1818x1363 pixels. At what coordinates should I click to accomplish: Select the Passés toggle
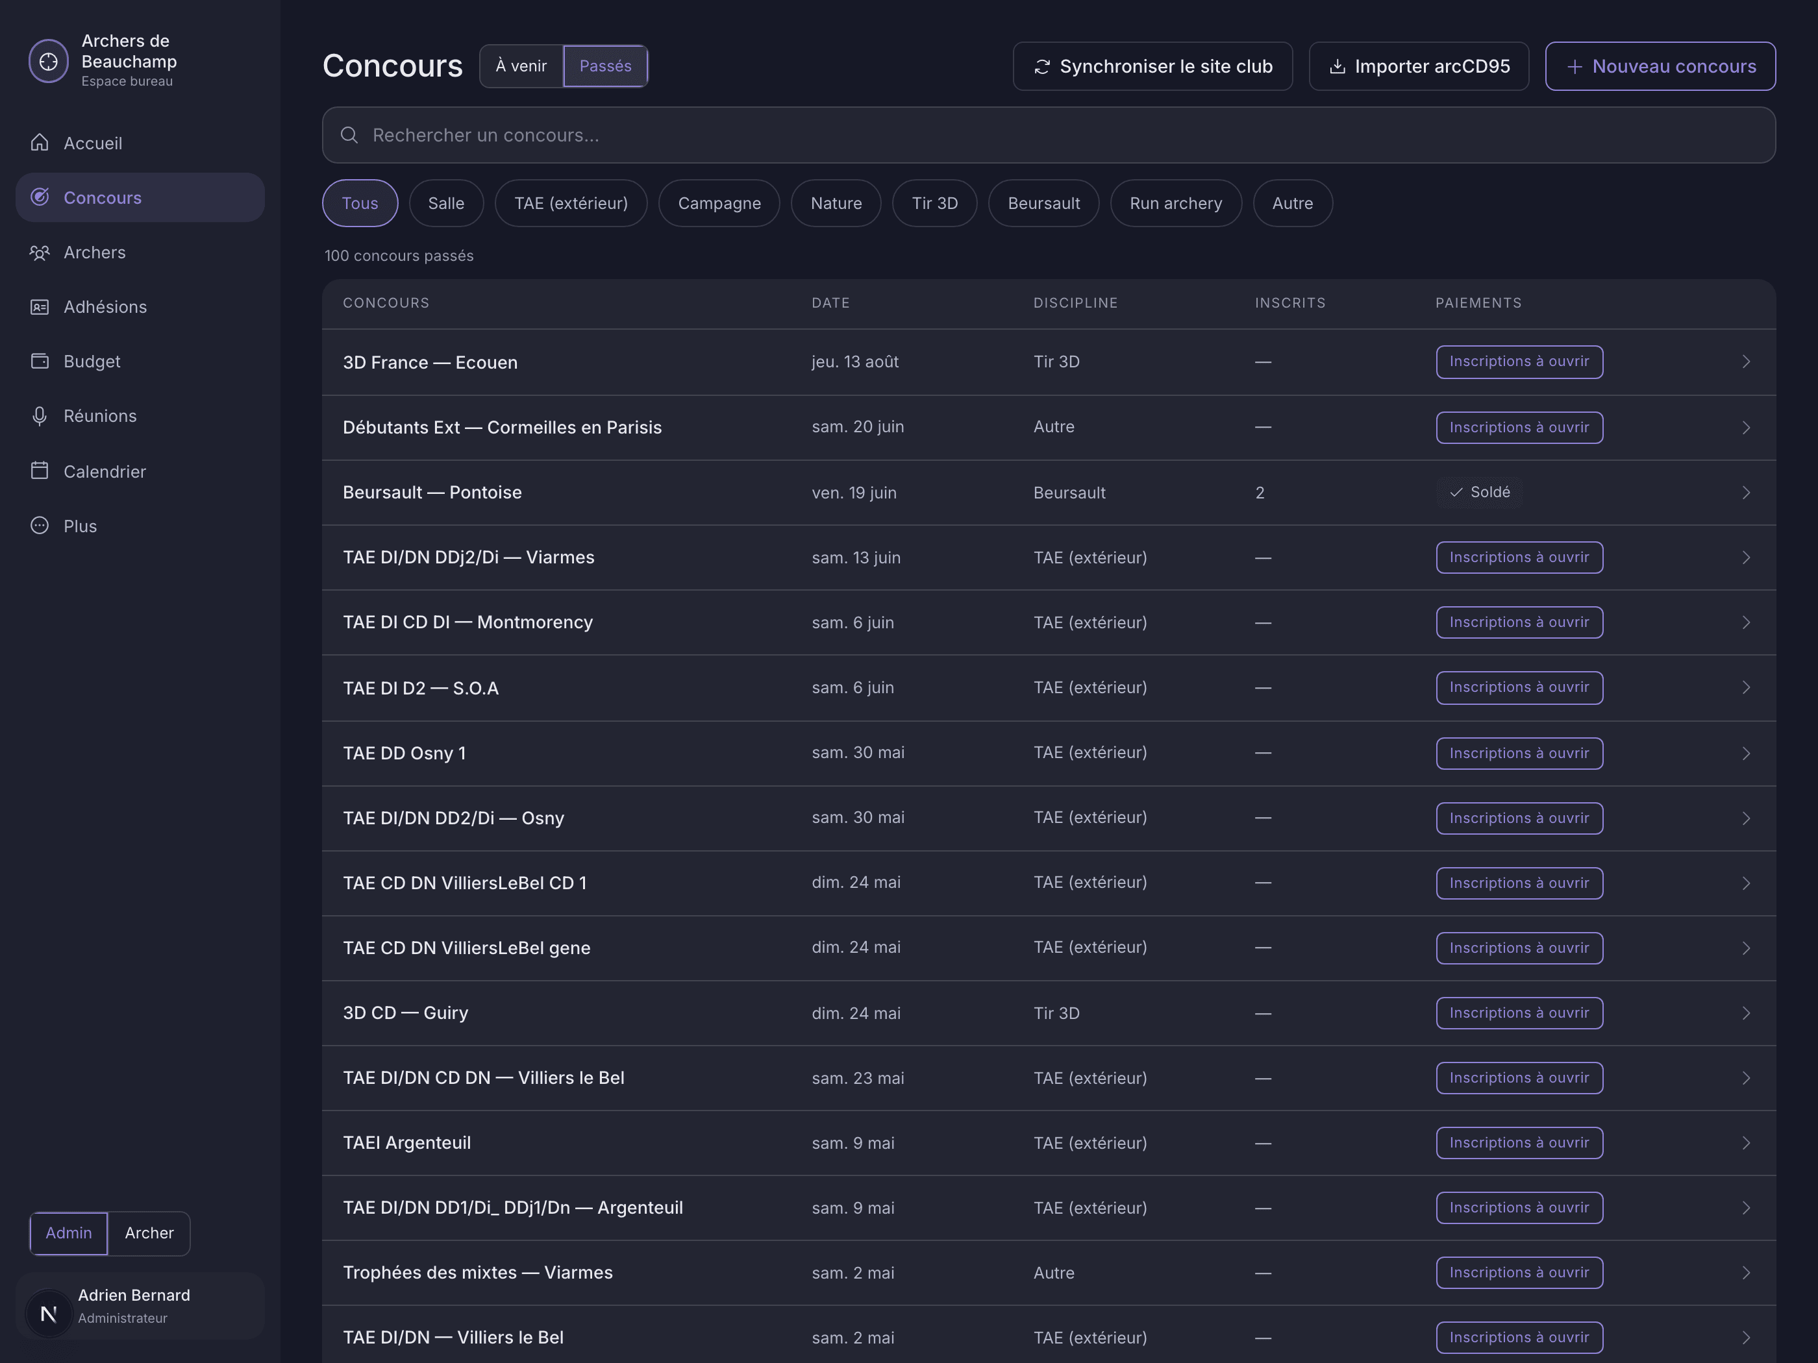[605, 67]
